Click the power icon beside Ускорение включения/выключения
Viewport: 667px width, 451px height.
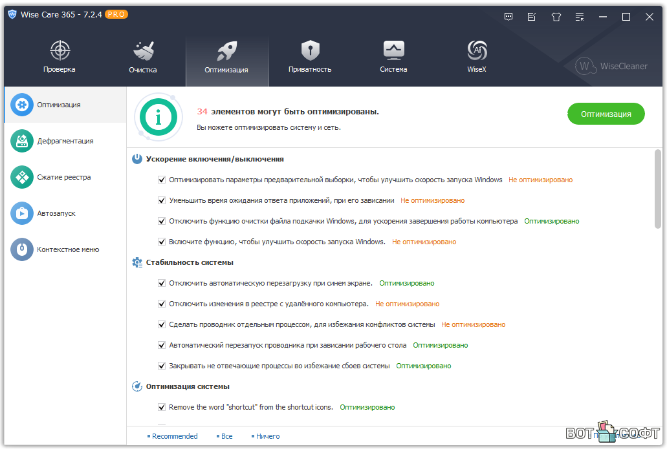[137, 159]
